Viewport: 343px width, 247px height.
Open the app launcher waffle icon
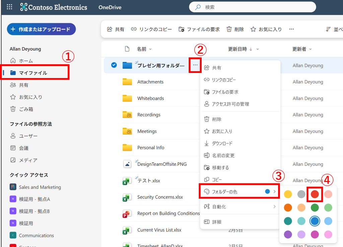[x=9, y=7]
